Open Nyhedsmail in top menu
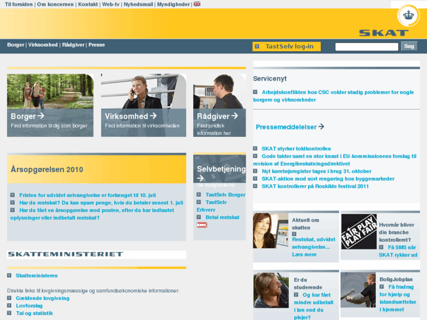This screenshot has height=320, width=427. click(139, 4)
